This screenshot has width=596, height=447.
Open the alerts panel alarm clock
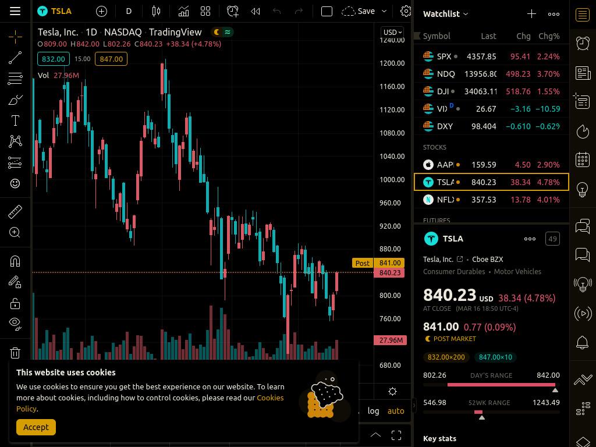coord(583,43)
